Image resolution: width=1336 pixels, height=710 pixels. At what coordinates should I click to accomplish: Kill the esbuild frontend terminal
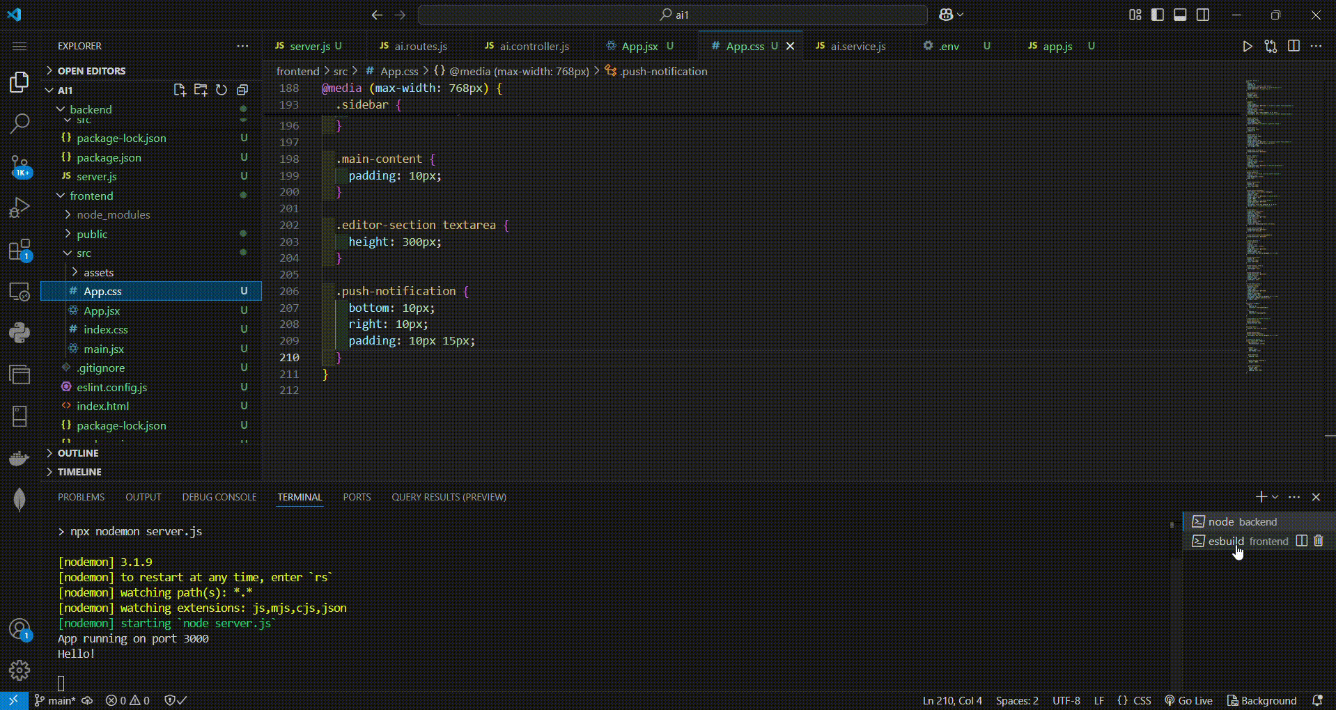coord(1319,541)
